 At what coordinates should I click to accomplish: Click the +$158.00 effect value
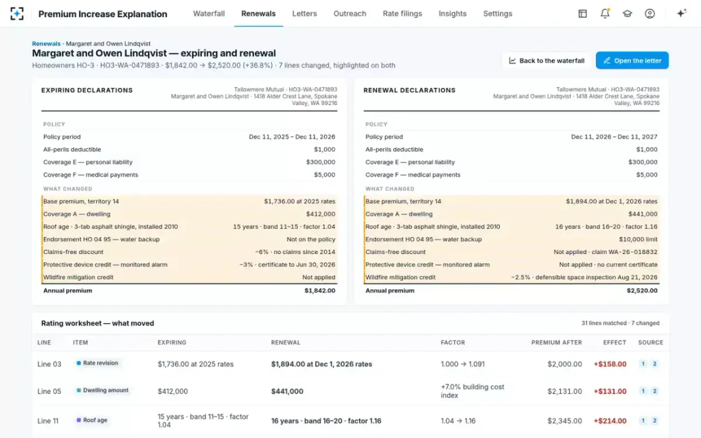tap(610, 364)
